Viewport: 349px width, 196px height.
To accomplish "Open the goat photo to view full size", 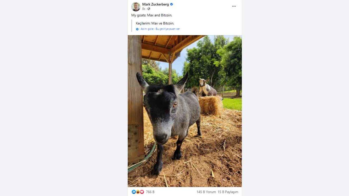I will 185,110.
